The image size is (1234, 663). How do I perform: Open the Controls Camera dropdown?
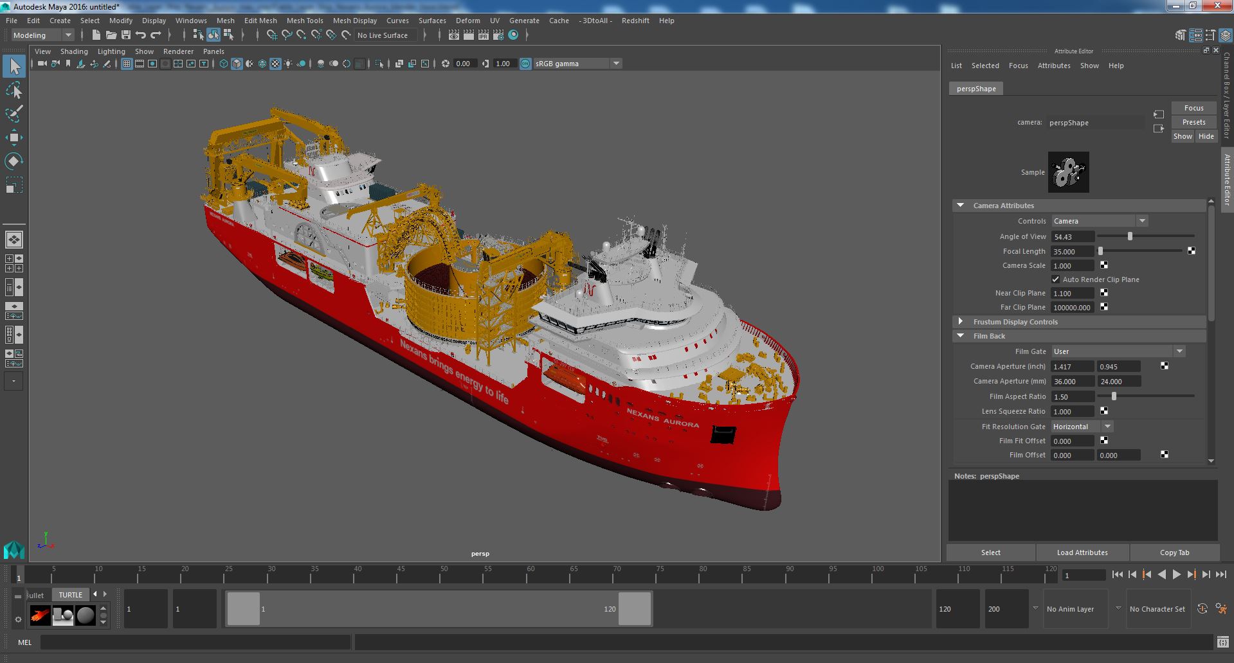tap(1100, 221)
